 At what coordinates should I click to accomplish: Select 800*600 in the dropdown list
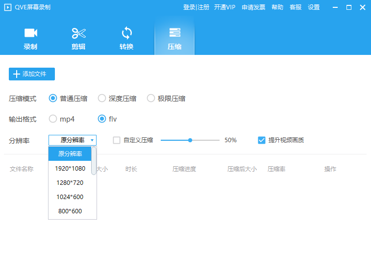point(70,211)
